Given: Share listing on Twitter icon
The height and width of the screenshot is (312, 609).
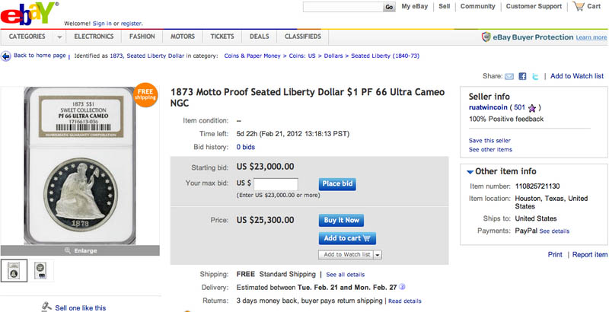Looking at the screenshot, I should tap(536, 76).
